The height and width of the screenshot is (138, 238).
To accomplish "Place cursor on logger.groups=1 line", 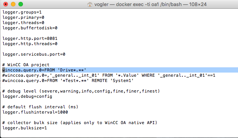I will 22,12.
